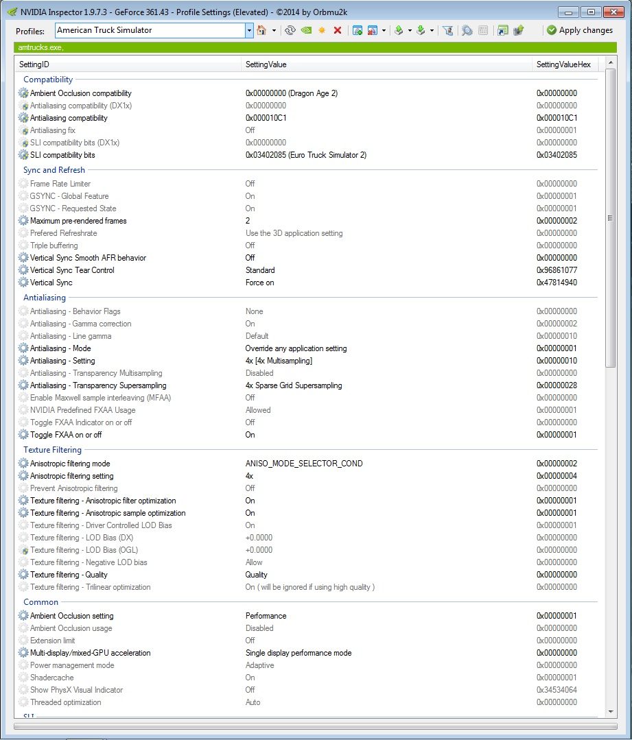
Task: Click the greyed grid toolbar icon
Action: 482,30
